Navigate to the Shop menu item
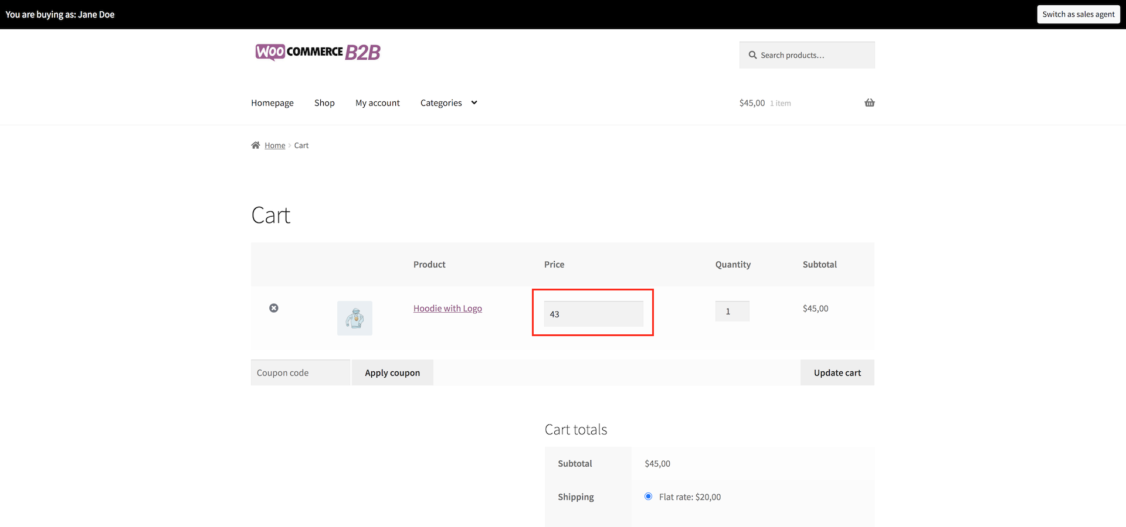 [324, 102]
